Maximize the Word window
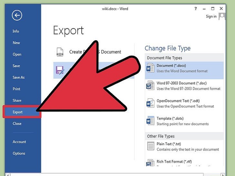 pos(213,8)
